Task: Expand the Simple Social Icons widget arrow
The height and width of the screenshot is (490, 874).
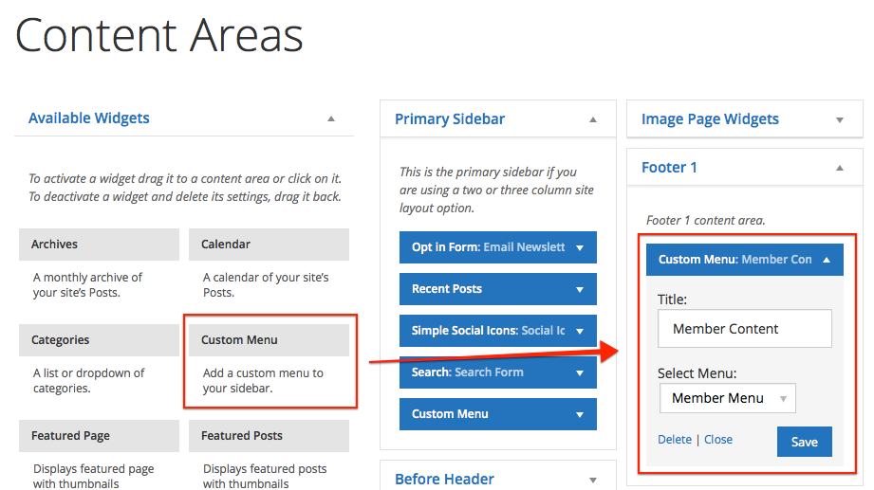Action: [580, 332]
